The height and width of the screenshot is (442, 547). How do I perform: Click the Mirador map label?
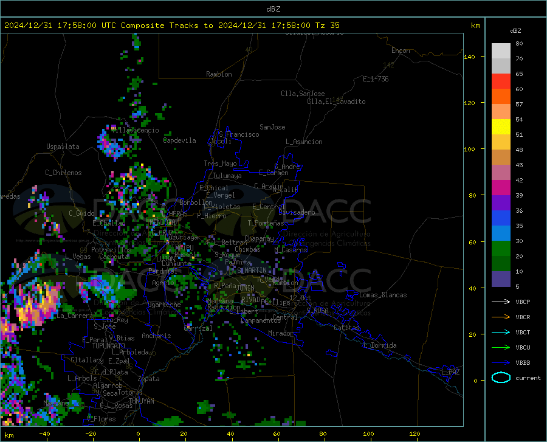(281, 333)
